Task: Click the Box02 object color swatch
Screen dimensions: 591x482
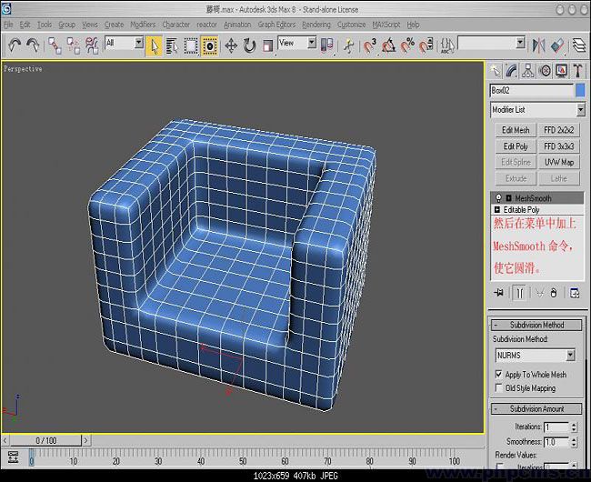Action: (580, 91)
